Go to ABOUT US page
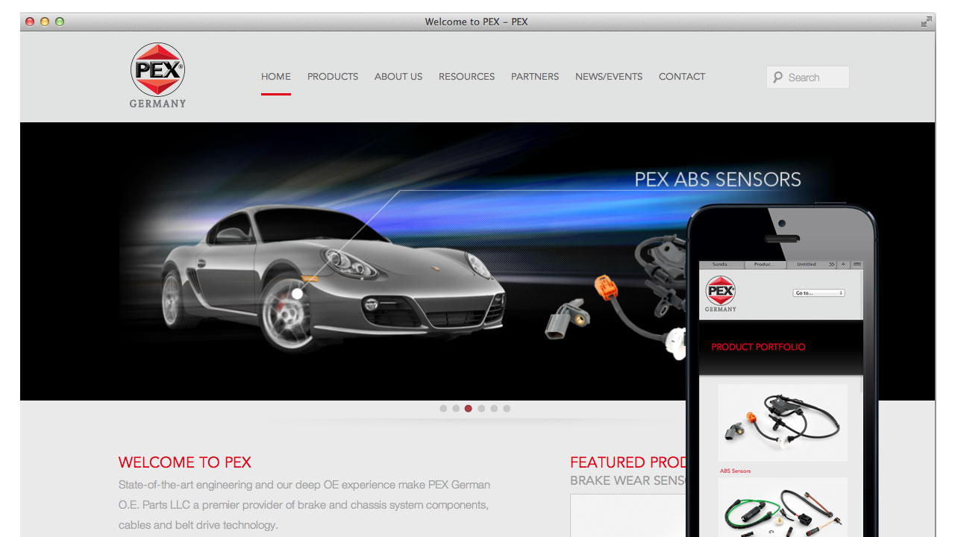This screenshot has width=955, height=537. (x=398, y=77)
